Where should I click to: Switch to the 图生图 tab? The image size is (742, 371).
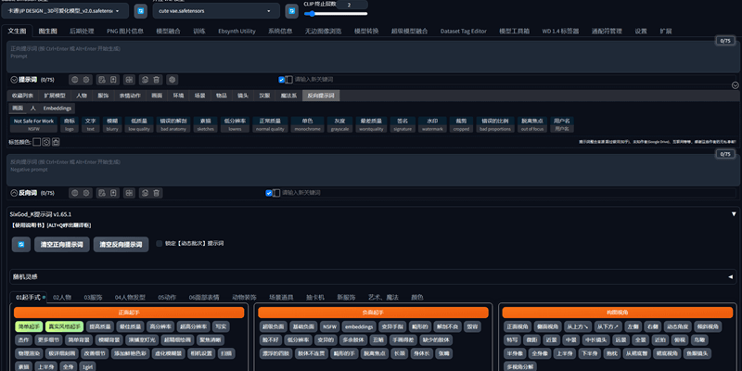tap(48, 32)
